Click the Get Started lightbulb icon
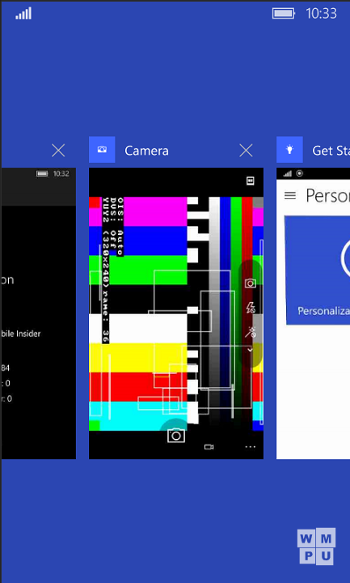 [289, 150]
